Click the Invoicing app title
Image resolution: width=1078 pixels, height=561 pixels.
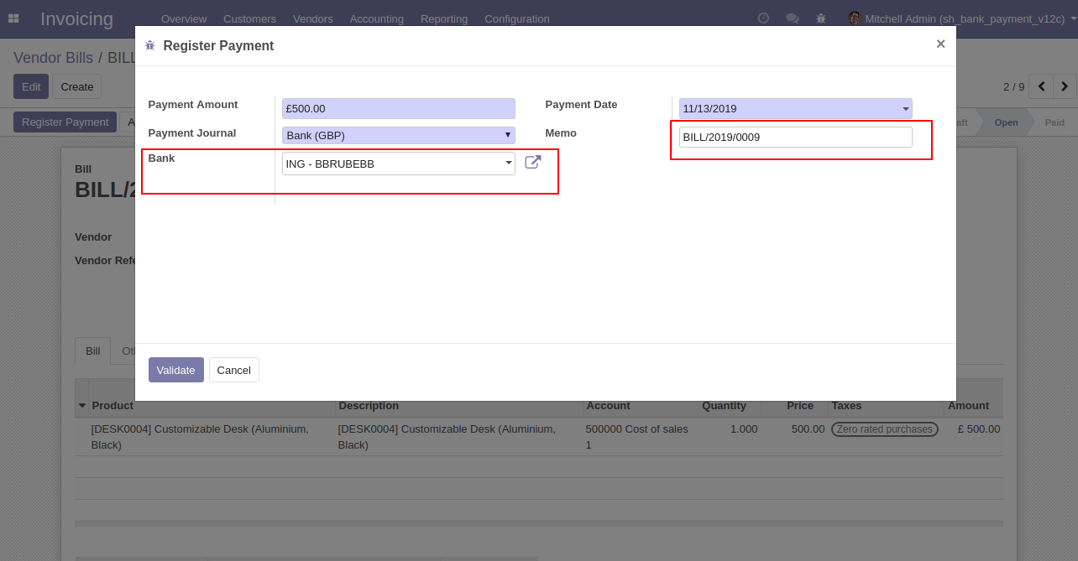pyautogui.click(x=76, y=18)
